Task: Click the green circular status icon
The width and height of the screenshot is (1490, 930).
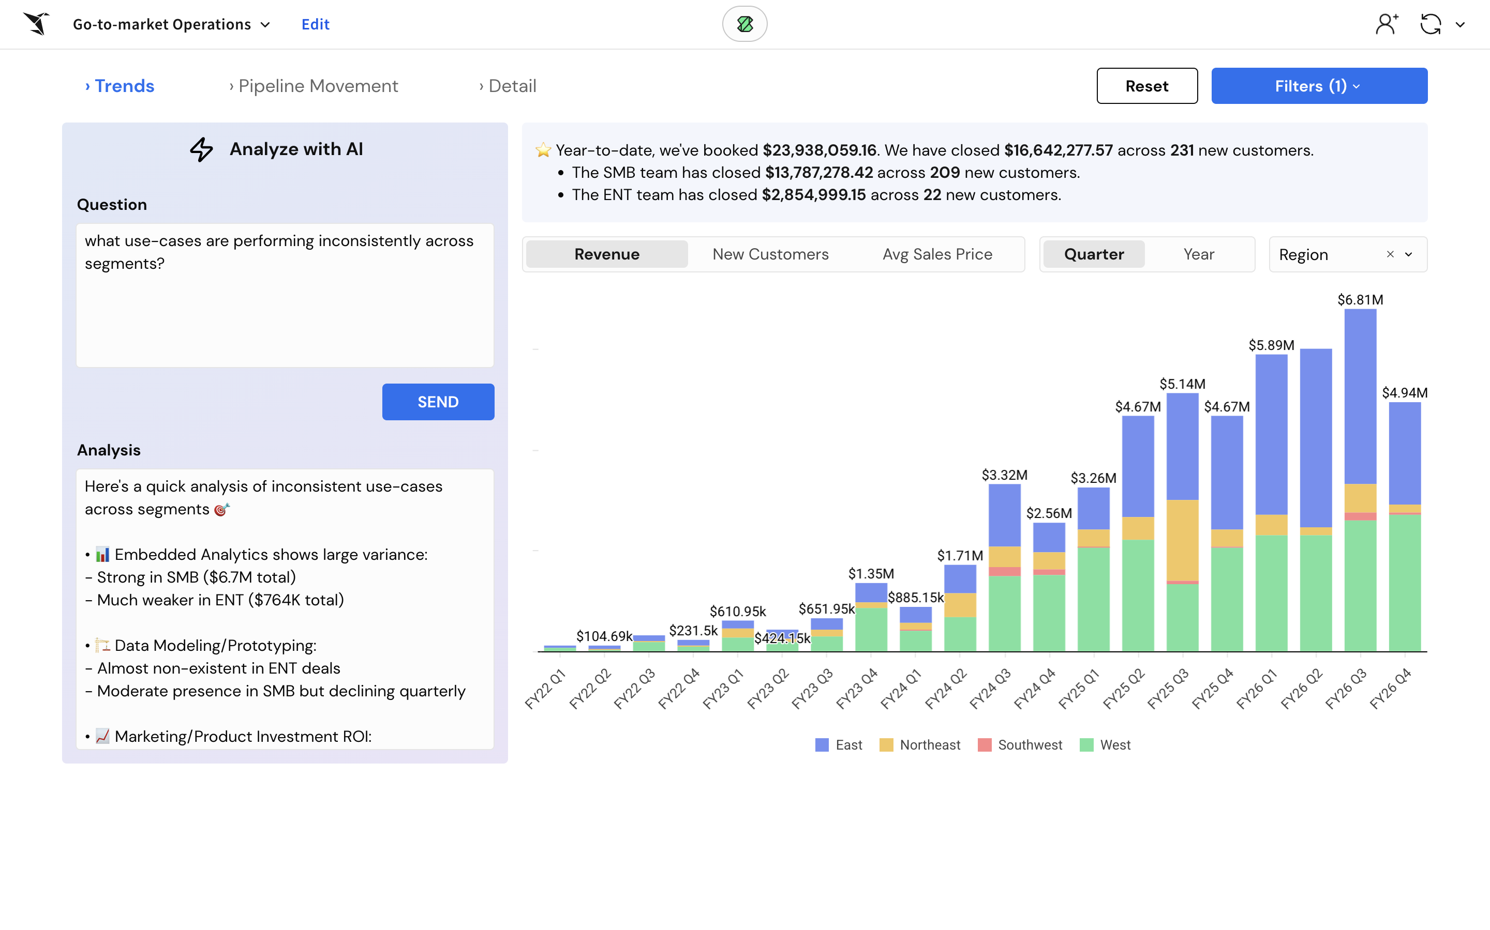Action: [x=744, y=24]
